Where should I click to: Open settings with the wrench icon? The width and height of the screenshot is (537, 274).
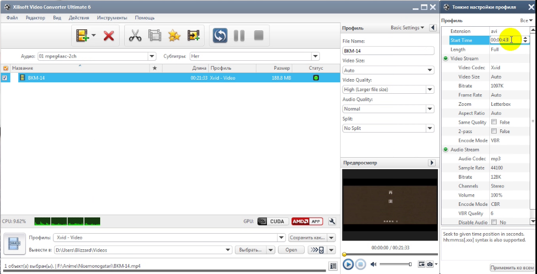click(x=331, y=221)
